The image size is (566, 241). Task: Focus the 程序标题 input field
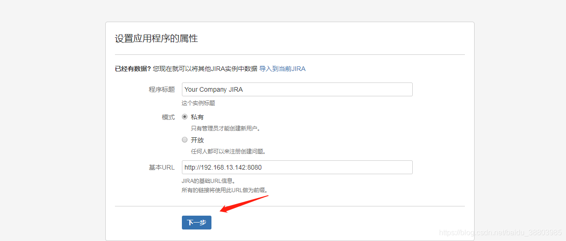[297, 89]
